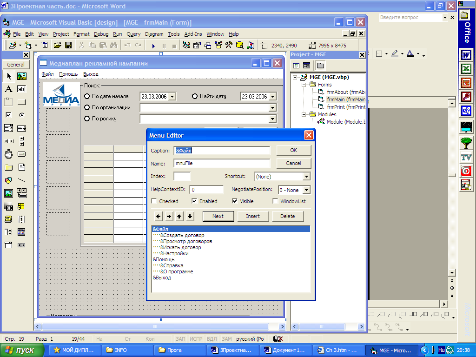Click Cancel in Menu Editor
Viewport: 476px width, 357px height.
click(x=294, y=163)
